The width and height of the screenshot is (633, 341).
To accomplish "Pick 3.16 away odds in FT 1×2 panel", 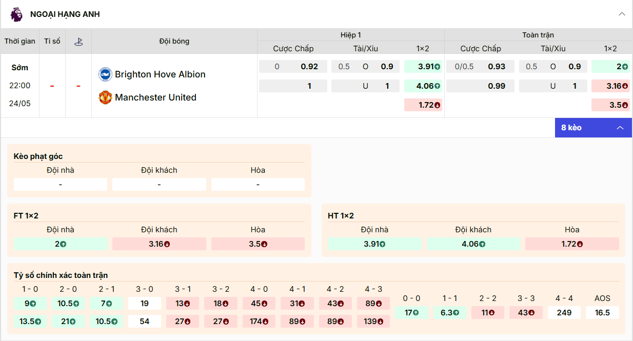I will (x=159, y=244).
